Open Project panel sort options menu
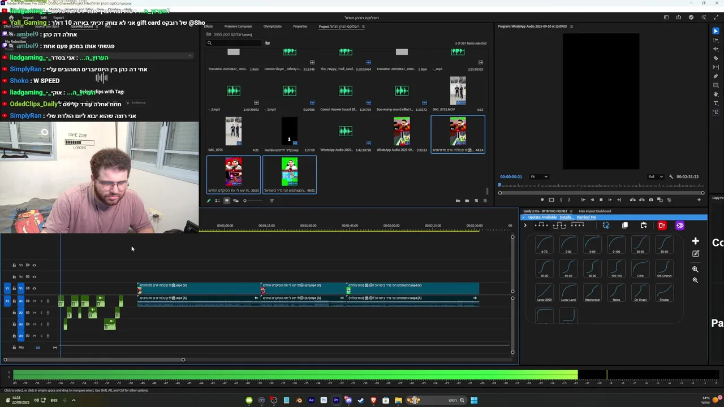Image resolution: width=724 pixels, height=407 pixels. pyautogui.click(x=271, y=201)
